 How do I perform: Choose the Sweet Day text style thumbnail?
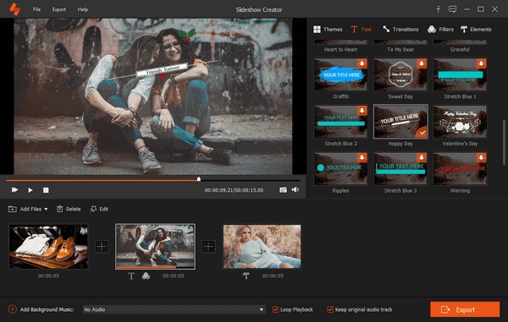[400, 74]
